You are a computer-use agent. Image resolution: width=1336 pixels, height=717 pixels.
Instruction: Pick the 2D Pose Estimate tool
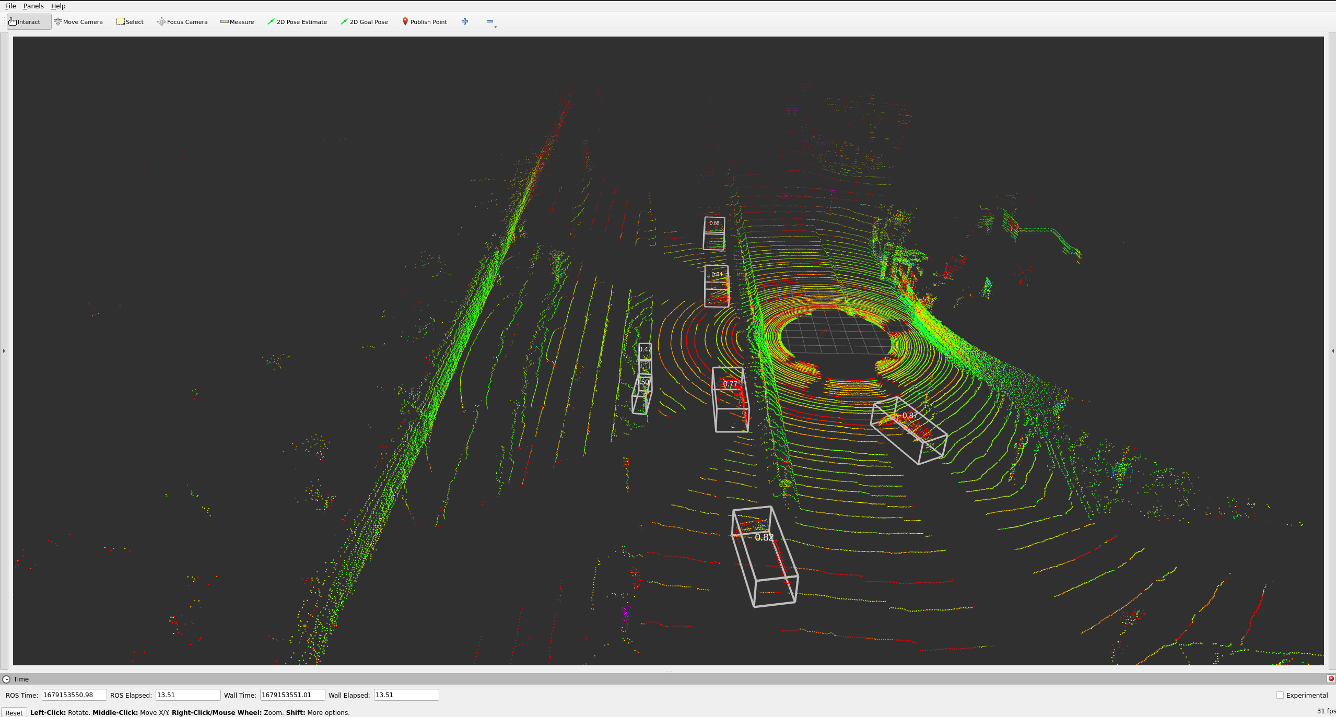click(297, 22)
